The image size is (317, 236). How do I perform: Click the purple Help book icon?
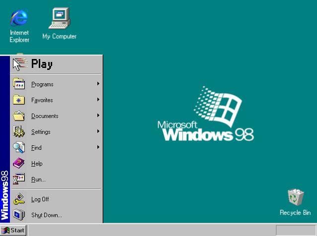18,163
